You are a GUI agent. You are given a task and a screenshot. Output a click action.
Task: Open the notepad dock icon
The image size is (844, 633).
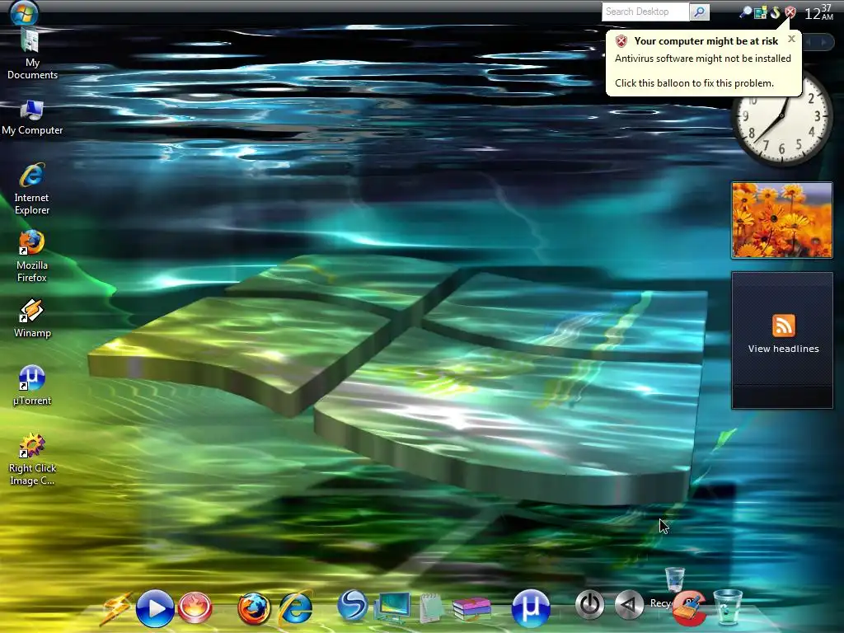click(x=431, y=607)
